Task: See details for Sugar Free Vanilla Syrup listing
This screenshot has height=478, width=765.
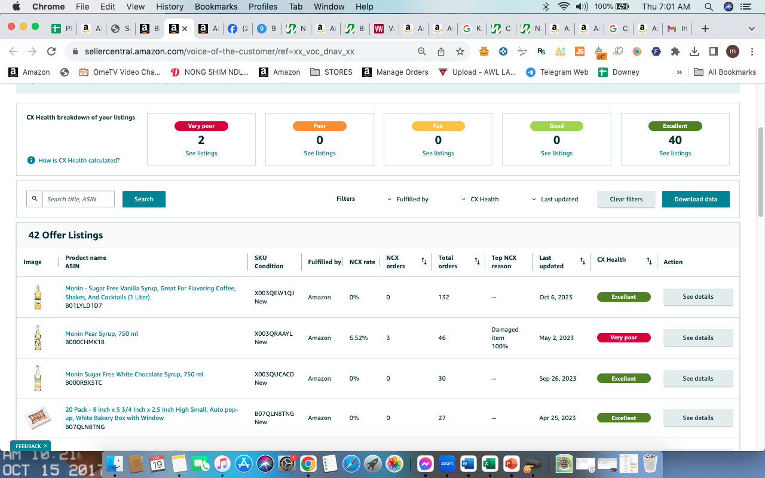Action: [698, 296]
